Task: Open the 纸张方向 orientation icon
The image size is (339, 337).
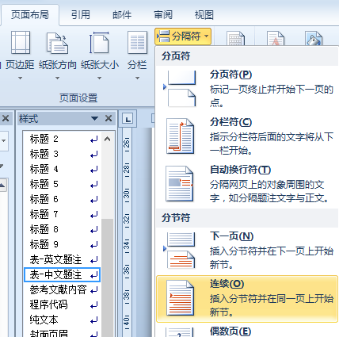Action: (x=58, y=43)
